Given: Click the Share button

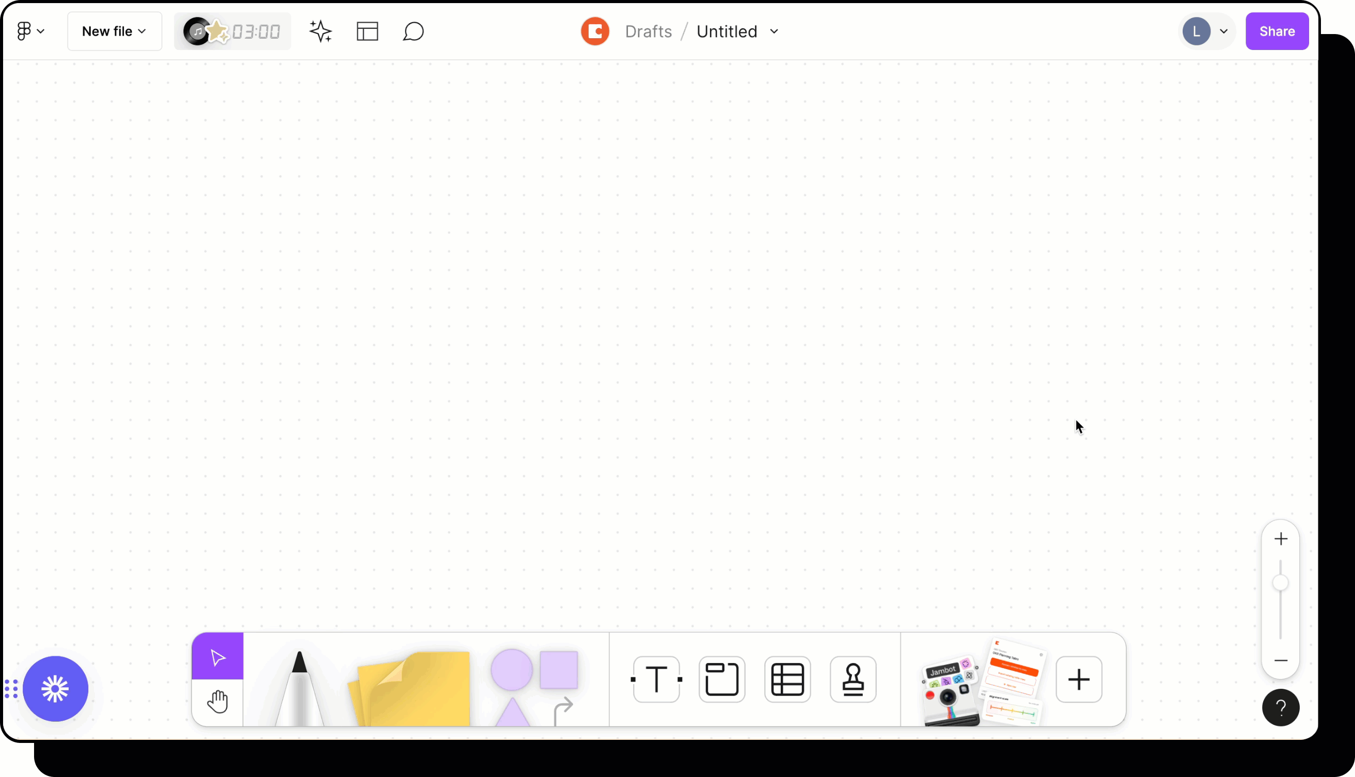Looking at the screenshot, I should click(x=1277, y=31).
